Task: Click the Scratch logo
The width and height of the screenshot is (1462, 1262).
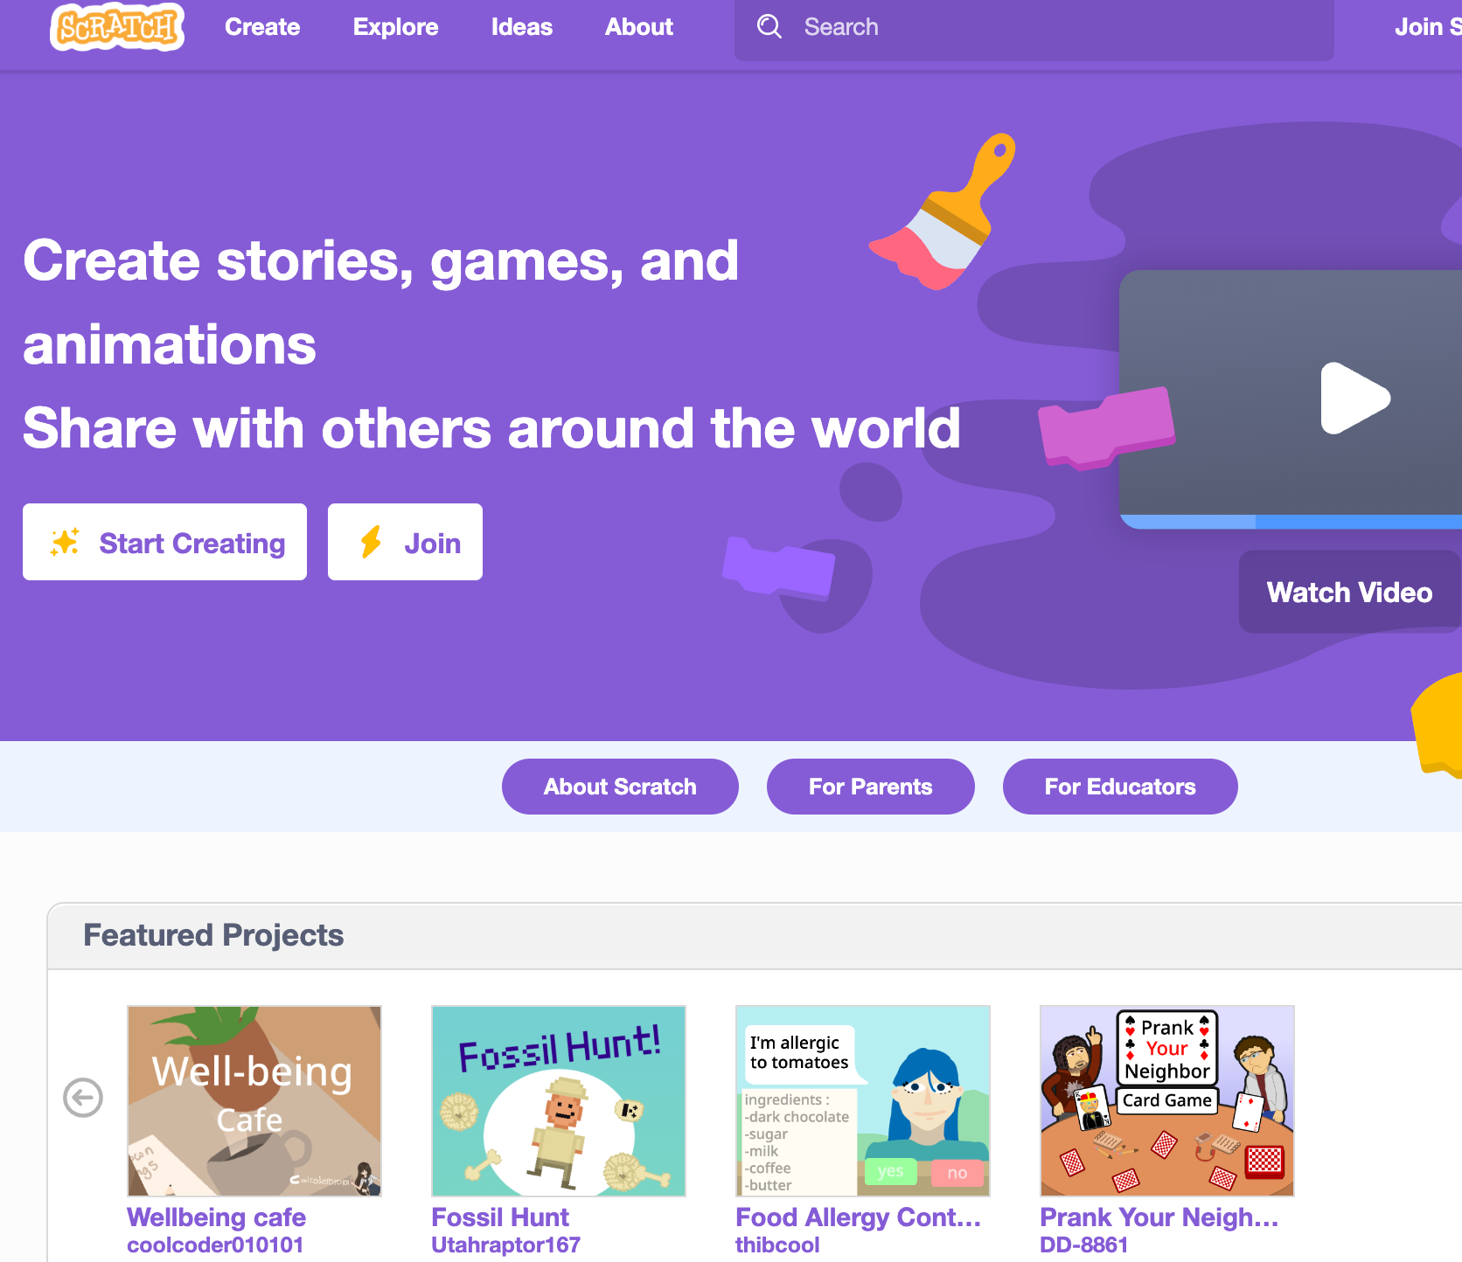Action: (117, 26)
